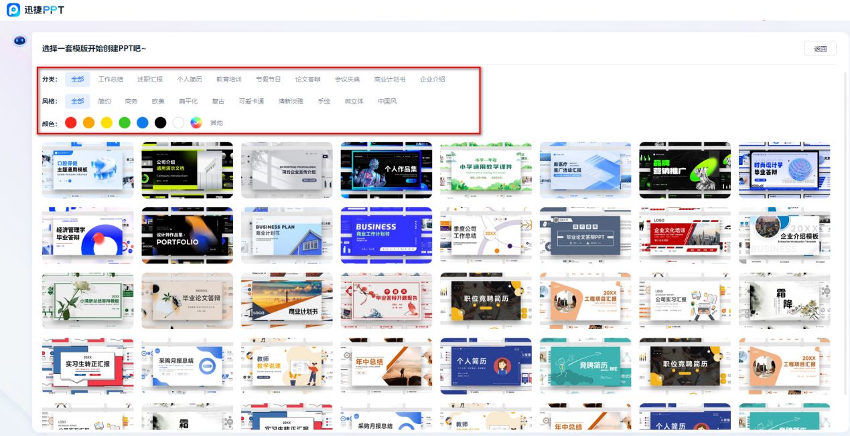The image size is (850, 436).
Task: Pick the yellow color swatch
Action: [107, 122]
